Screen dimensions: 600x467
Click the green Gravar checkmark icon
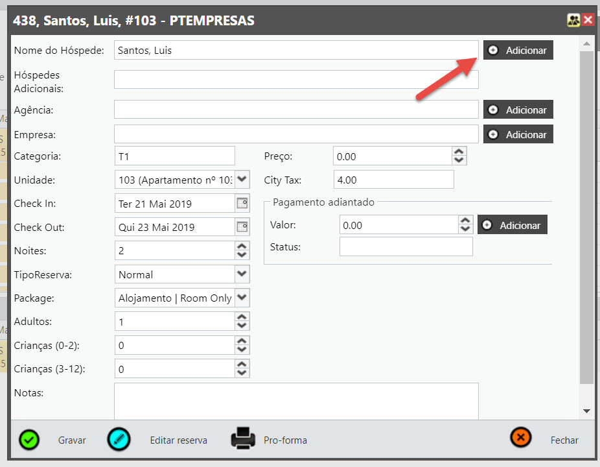tap(29, 440)
